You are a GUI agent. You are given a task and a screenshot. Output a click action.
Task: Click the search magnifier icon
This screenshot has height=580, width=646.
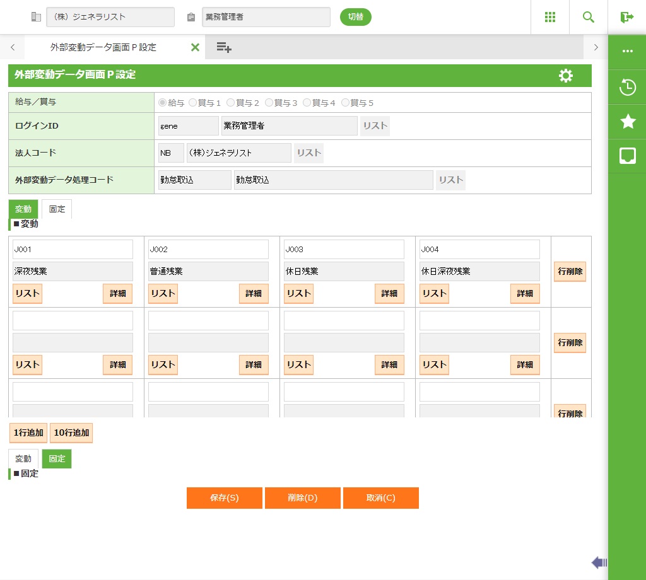589,17
